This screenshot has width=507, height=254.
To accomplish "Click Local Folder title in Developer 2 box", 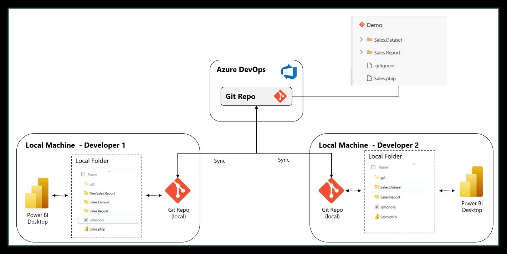I will pyautogui.click(x=385, y=156).
